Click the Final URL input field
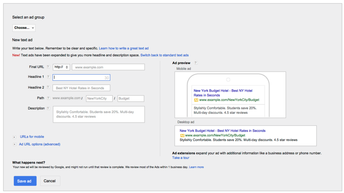 tap(108, 67)
